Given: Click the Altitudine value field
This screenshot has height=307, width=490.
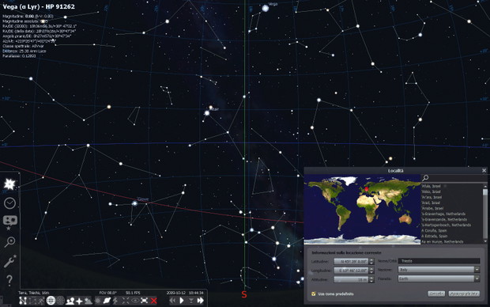Looking at the screenshot, I should pos(351,279).
